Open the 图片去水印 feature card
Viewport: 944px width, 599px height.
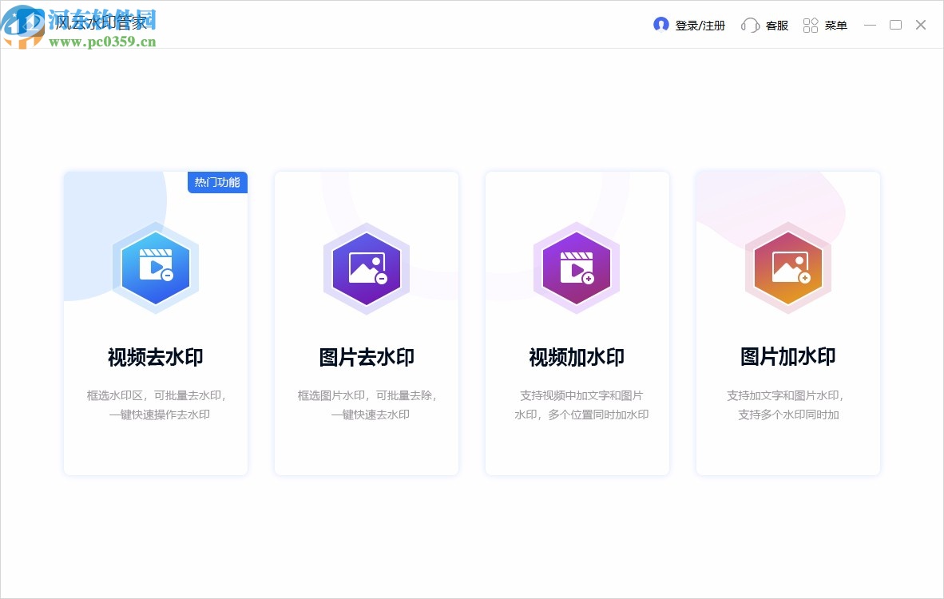pos(366,323)
